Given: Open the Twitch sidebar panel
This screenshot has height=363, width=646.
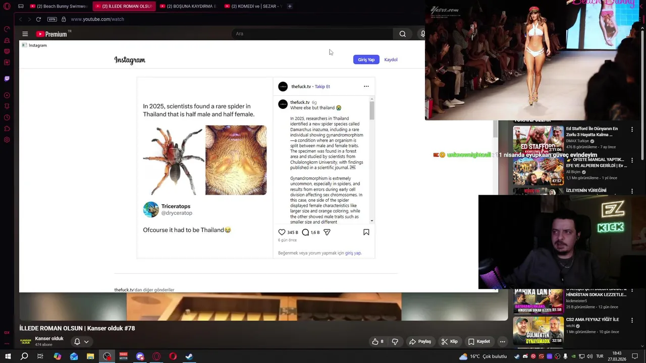Looking at the screenshot, I should click(x=7, y=79).
